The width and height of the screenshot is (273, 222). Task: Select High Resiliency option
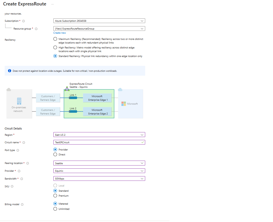[x=55, y=47]
